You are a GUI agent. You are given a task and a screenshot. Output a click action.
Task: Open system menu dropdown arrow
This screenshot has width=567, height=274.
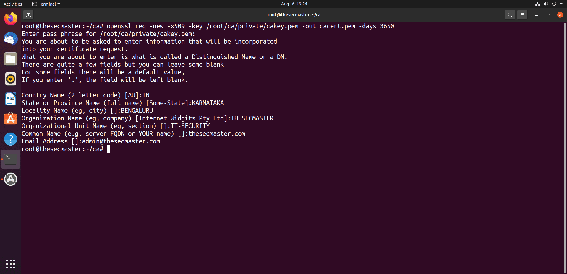click(x=561, y=4)
